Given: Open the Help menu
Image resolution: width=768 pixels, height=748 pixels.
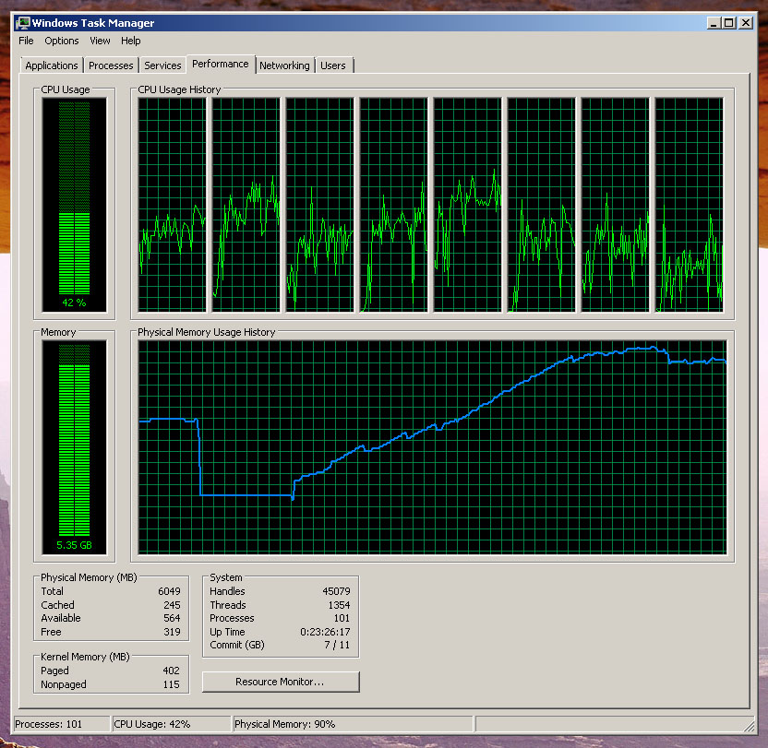Looking at the screenshot, I should tap(130, 41).
